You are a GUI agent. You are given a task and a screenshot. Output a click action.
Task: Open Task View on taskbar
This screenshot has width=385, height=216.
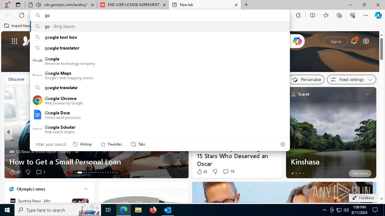(x=108, y=210)
